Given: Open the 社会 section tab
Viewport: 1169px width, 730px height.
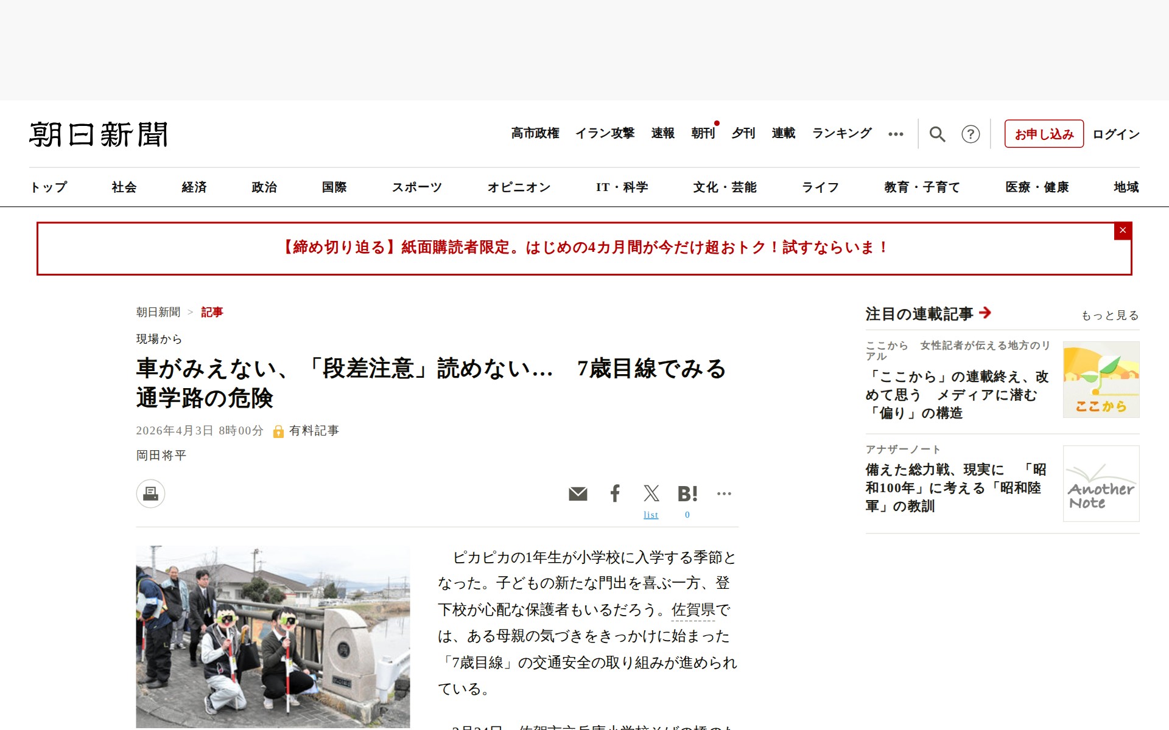Looking at the screenshot, I should tap(124, 187).
